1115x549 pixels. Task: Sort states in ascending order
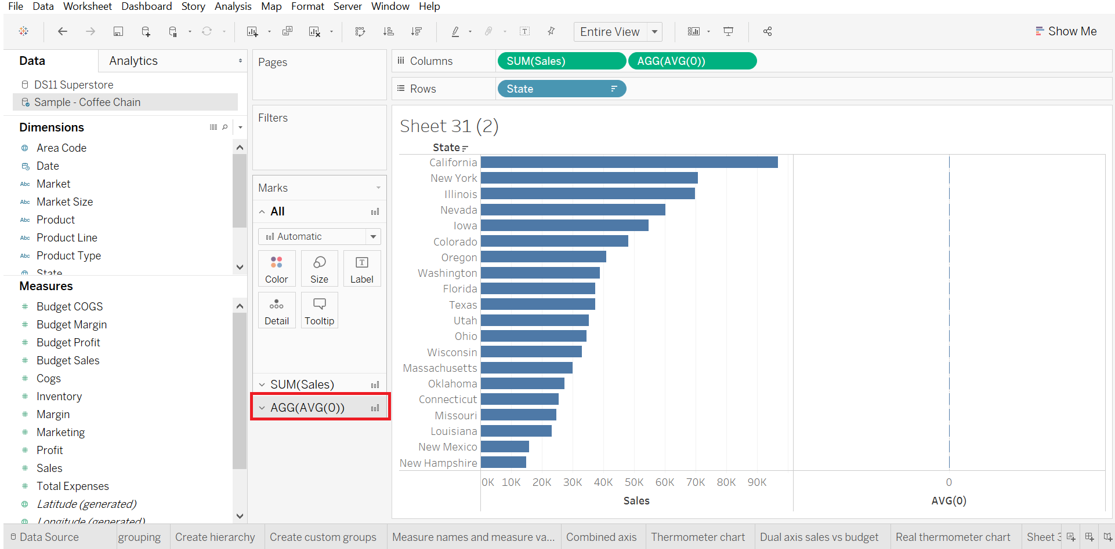click(x=388, y=31)
